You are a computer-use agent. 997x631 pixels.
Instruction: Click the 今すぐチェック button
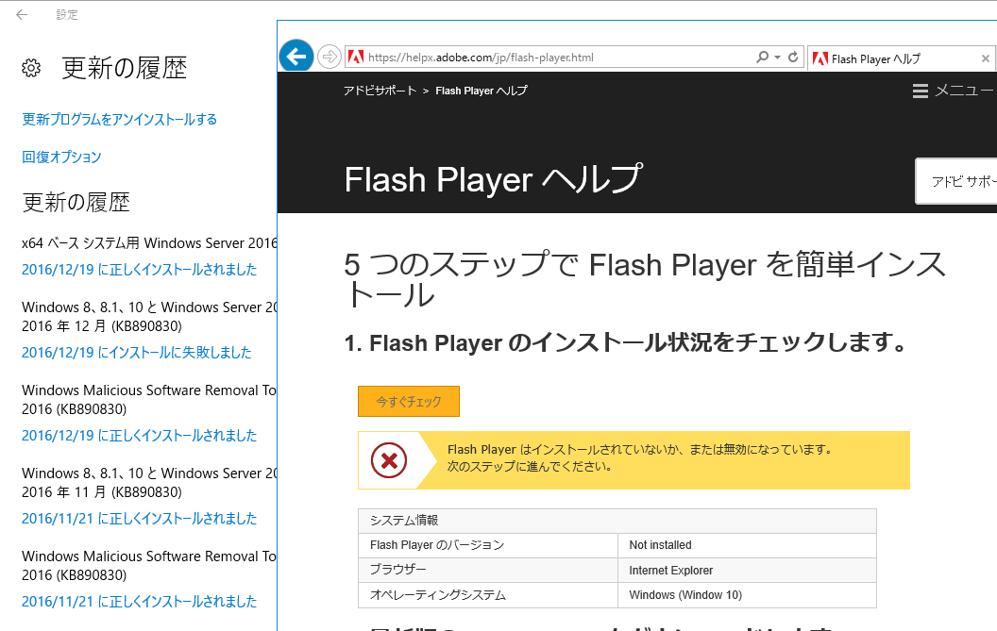[x=409, y=402]
